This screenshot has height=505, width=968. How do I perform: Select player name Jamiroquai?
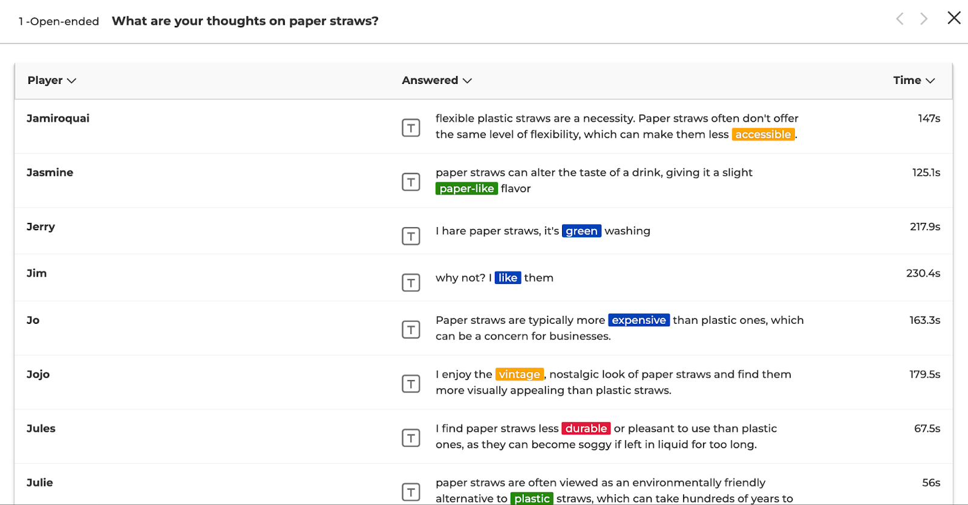click(x=58, y=118)
